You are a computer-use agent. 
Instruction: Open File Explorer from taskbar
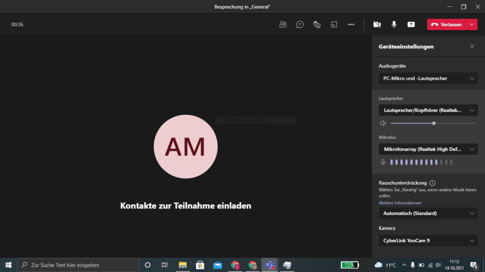[182, 265]
